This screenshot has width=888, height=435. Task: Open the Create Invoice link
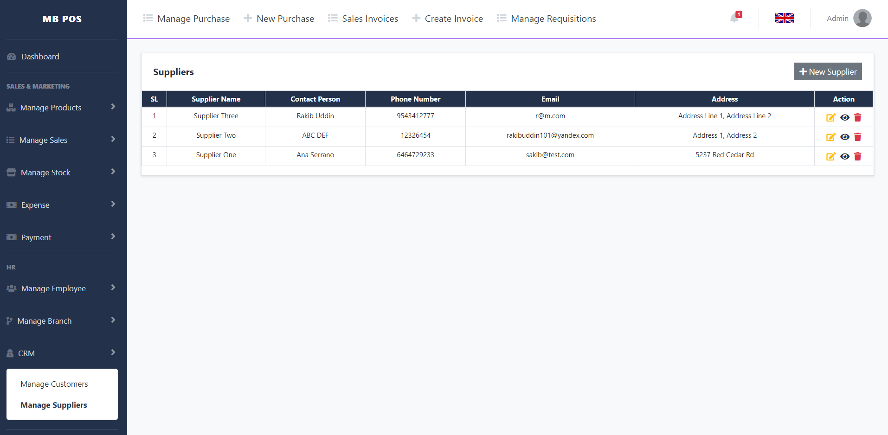point(453,19)
